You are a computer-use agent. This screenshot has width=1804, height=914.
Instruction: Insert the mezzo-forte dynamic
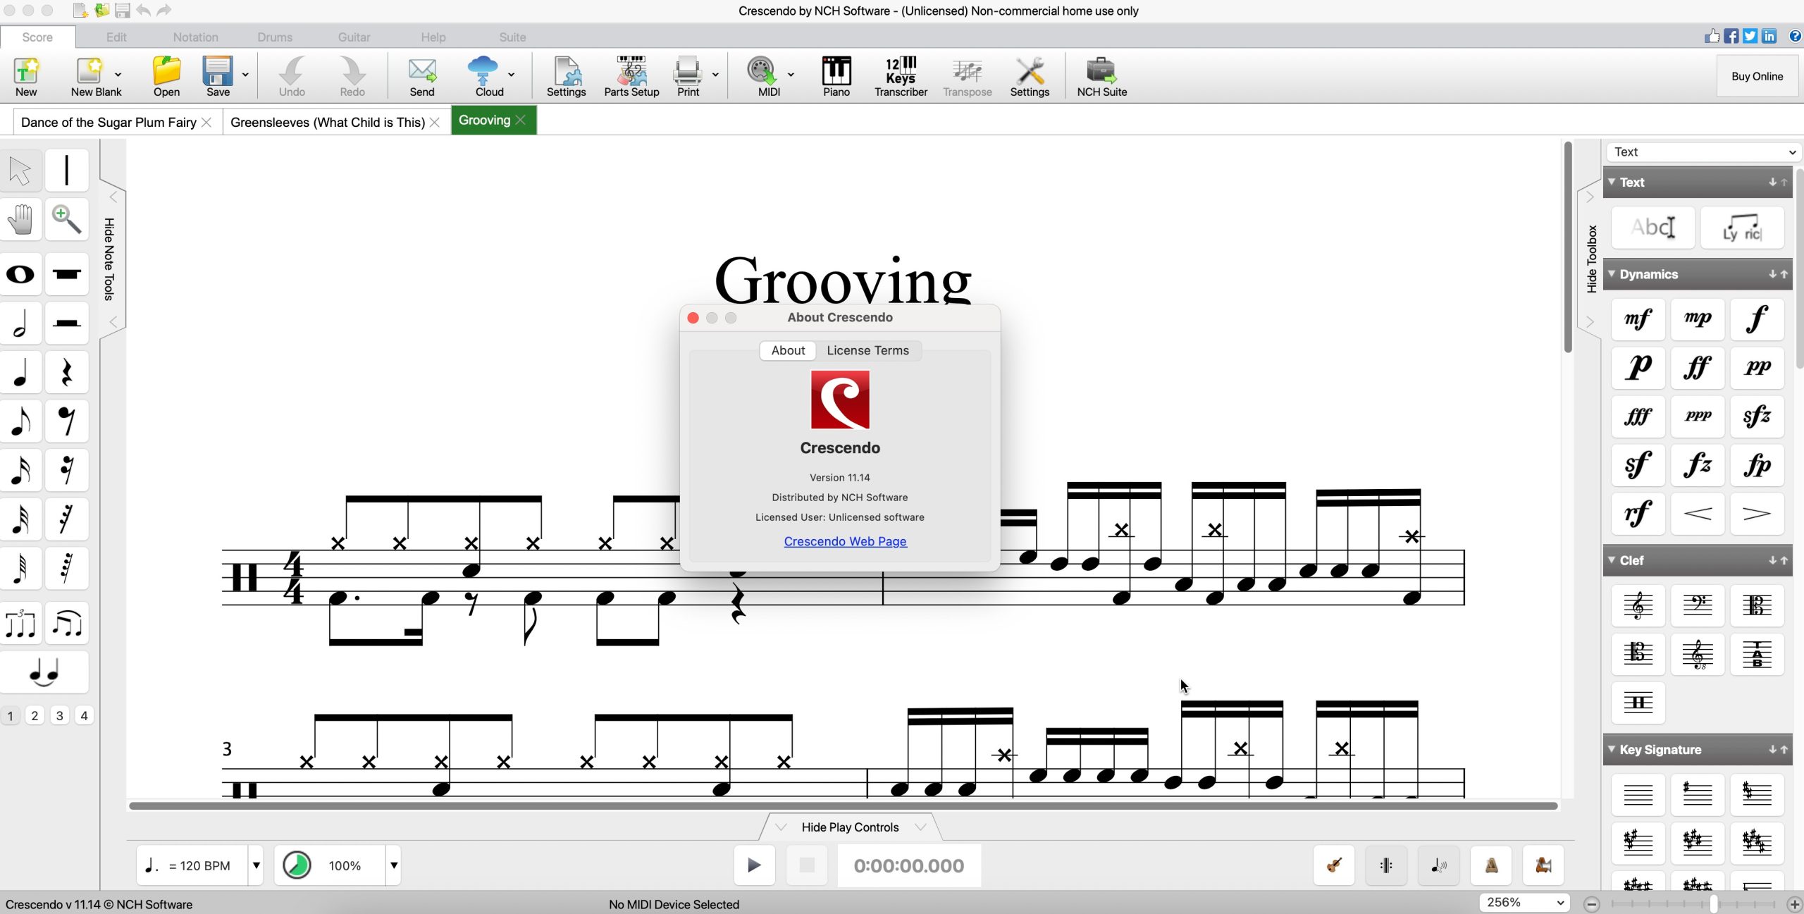coord(1638,319)
